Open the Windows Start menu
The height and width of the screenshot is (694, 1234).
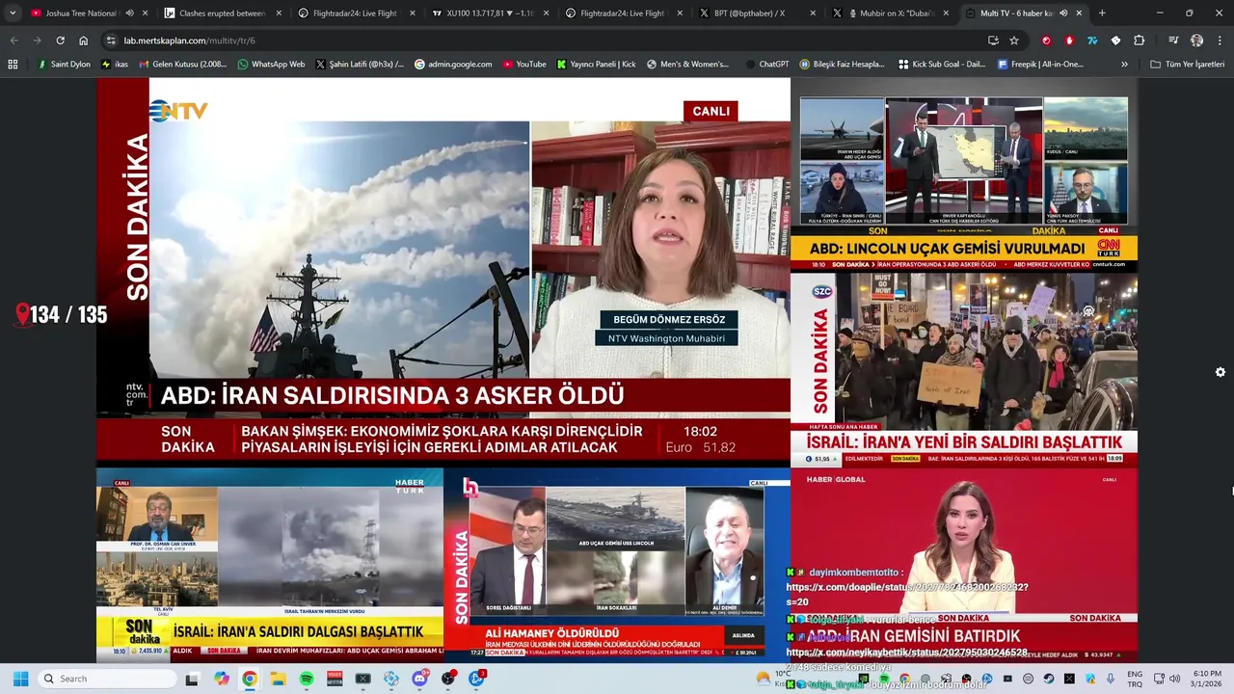(x=20, y=679)
